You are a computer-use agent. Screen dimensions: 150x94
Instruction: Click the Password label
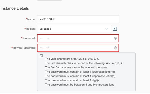(28, 38)
